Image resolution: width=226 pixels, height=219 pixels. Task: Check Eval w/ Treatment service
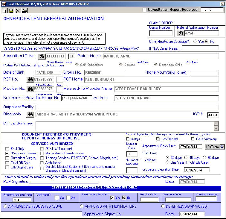click(42, 149)
